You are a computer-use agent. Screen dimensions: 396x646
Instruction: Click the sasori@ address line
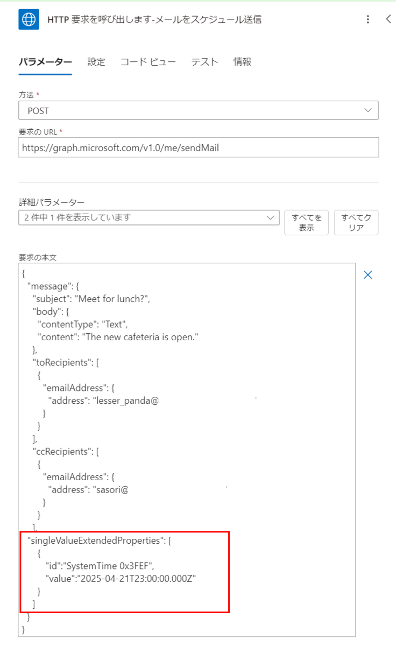tap(88, 490)
